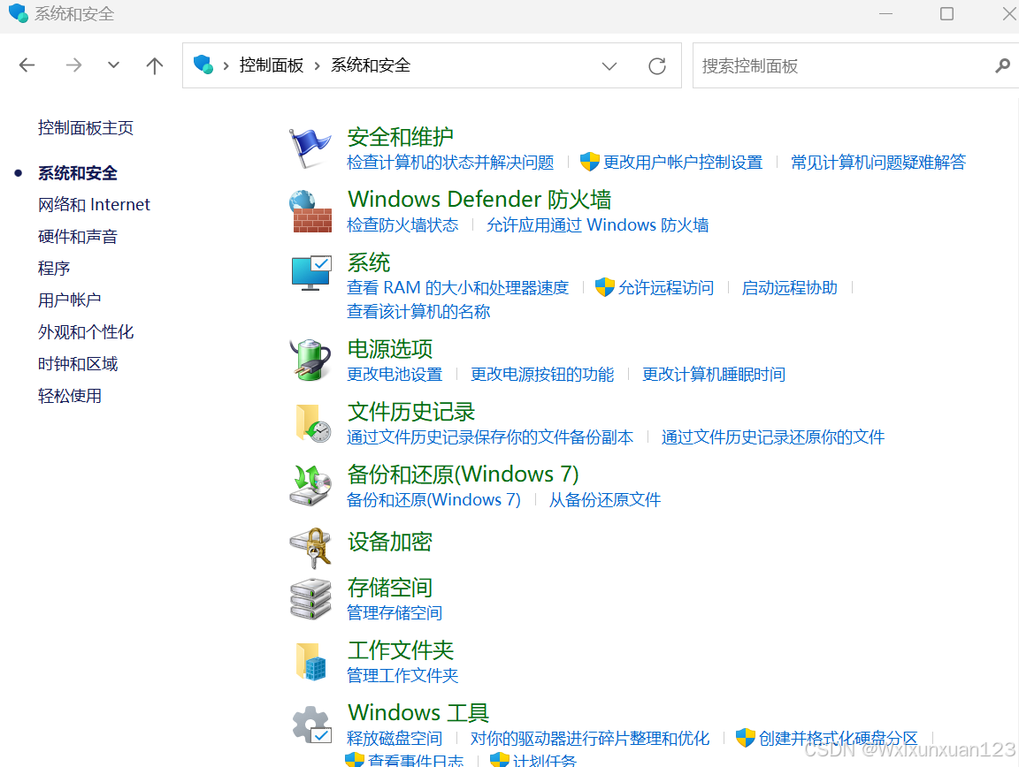This screenshot has height=767, width=1019.
Task: Click 查看 RAM 的大小和处理器速度
Action: point(458,288)
